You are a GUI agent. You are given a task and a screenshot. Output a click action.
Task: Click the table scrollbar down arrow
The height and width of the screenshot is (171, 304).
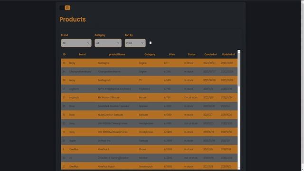pyautogui.click(x=239, y=168)
